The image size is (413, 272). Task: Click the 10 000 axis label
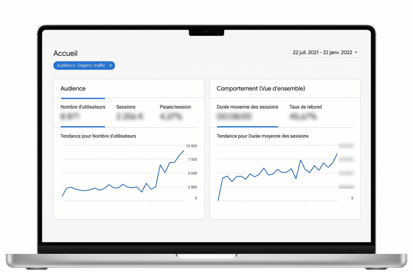pyautogui.click(x=191, y=145)
